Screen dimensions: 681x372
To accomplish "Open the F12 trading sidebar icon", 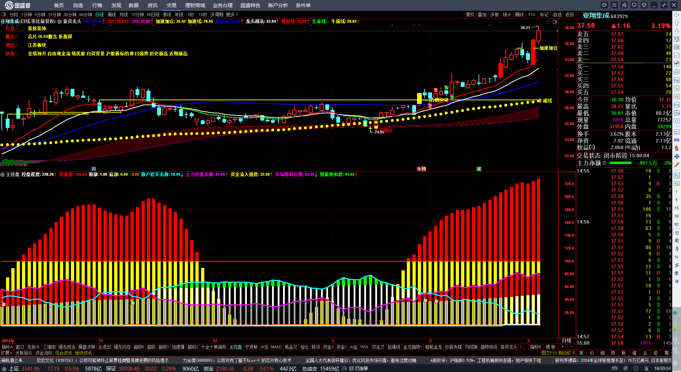I will pyautogui.click(x=677, y=105).
